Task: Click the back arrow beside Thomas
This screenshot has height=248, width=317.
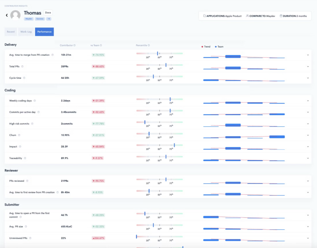Action: (x=7, y=15)
